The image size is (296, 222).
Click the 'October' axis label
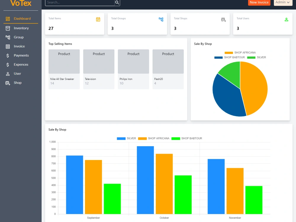point(164,218)
